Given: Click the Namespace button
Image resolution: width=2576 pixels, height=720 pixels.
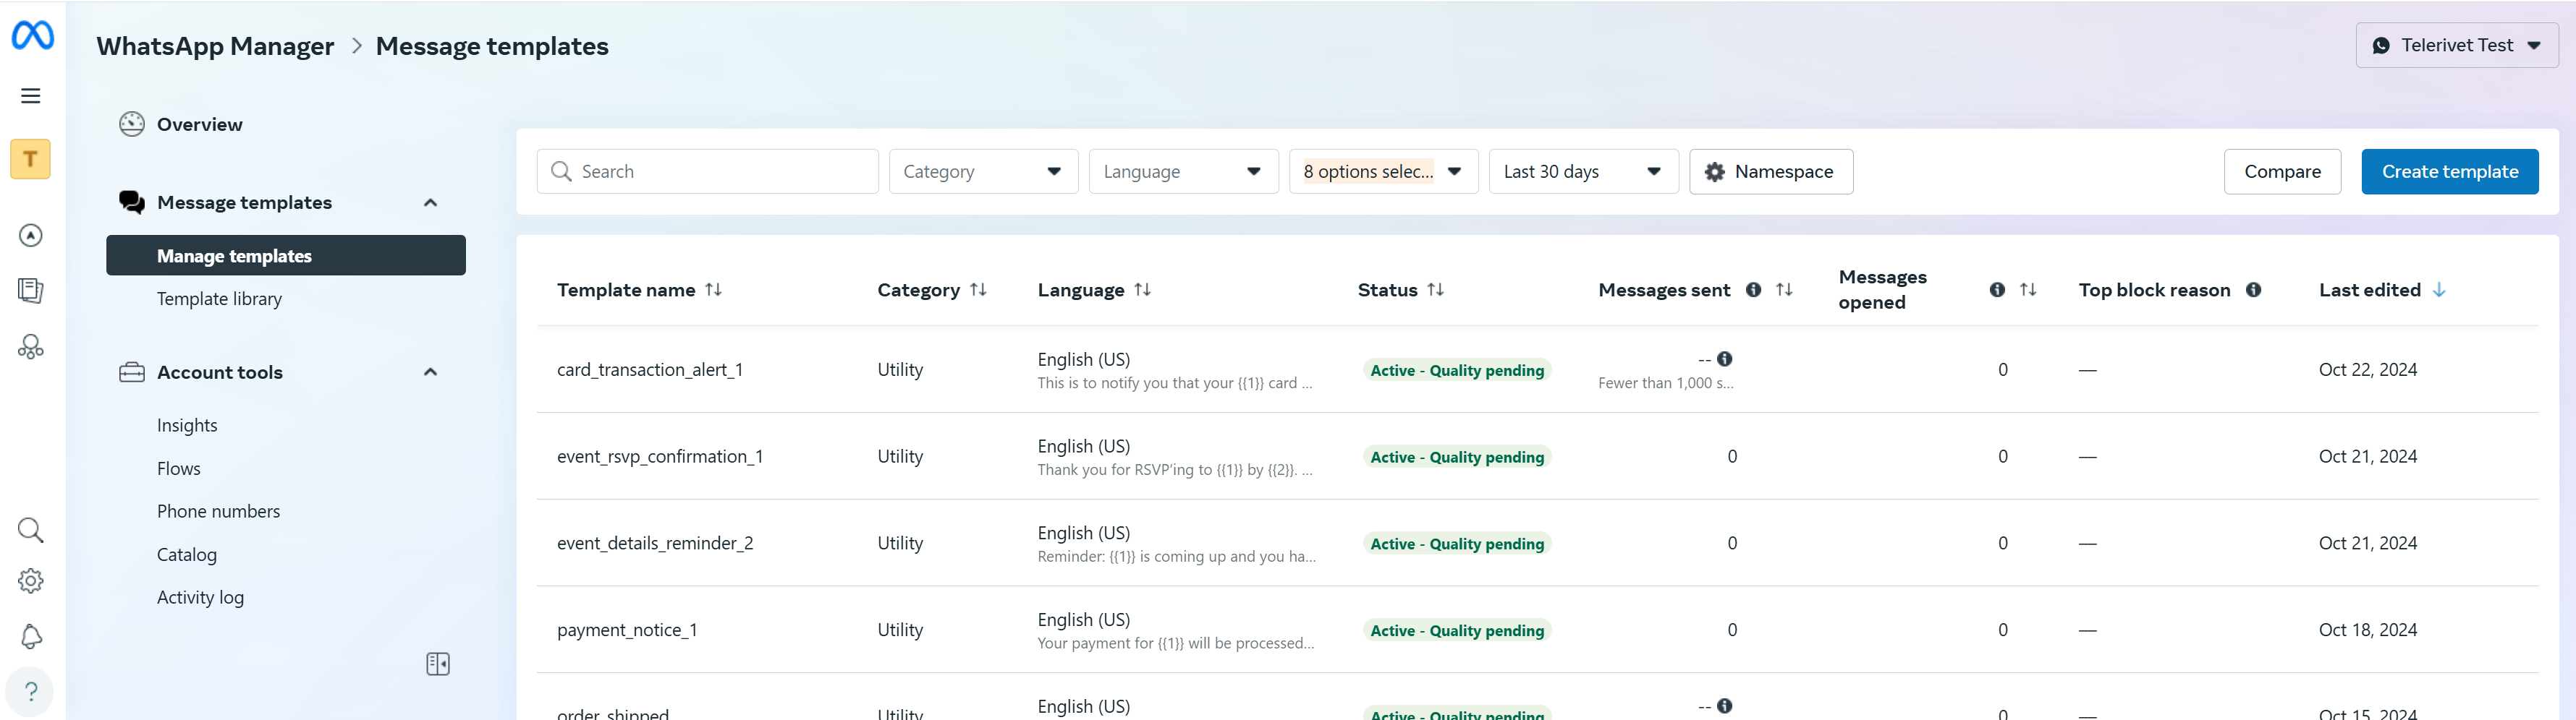Looking at the screenshot, I should 1771,172.
